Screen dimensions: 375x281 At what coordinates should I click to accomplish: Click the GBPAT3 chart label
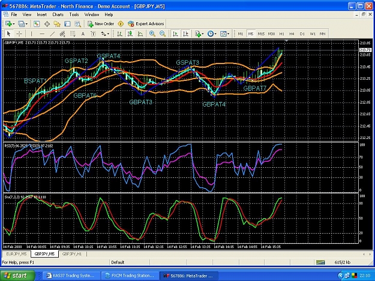(x=140, y=102)
